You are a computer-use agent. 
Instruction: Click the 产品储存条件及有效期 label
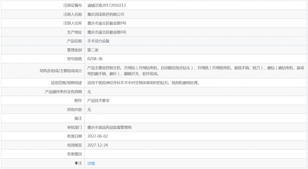click(63, 92)
